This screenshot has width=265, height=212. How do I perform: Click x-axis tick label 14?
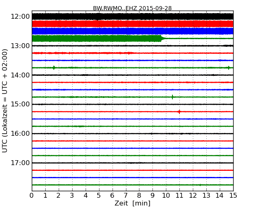tap(220, 196)
